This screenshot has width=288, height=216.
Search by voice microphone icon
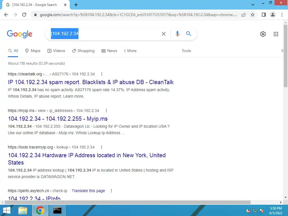click(x=177, y=34)
